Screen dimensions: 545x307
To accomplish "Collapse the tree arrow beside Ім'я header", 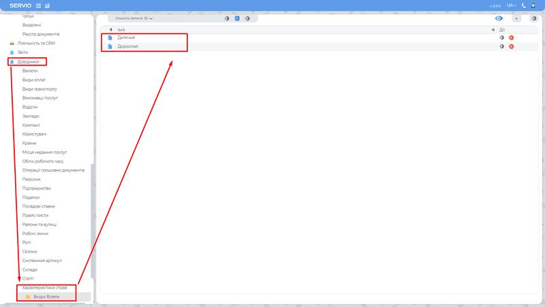I will (110, 29).
